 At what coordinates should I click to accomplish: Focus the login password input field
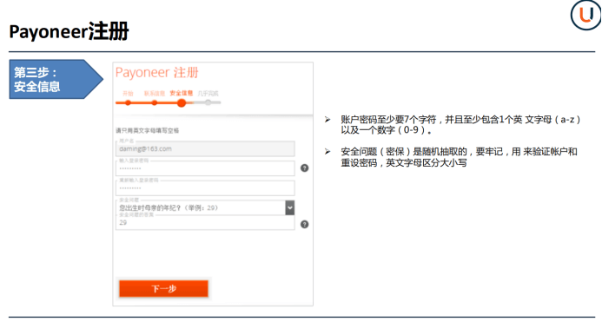205,168
